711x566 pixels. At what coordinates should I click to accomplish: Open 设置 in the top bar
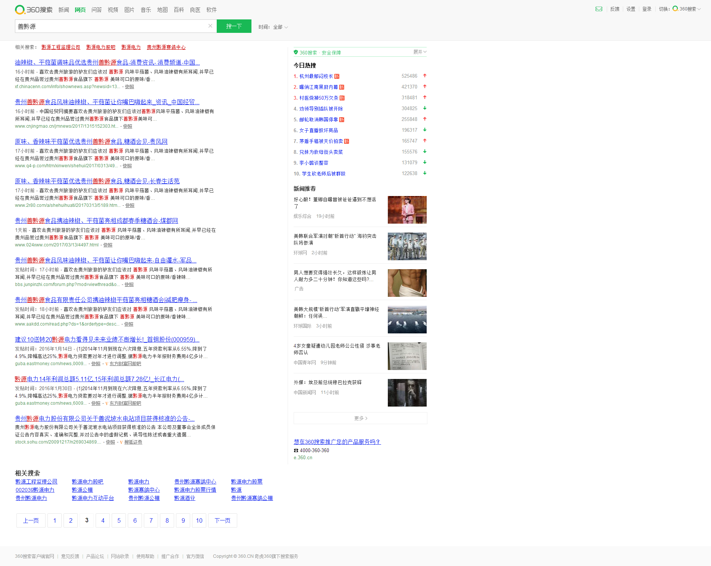coord(631,9)
